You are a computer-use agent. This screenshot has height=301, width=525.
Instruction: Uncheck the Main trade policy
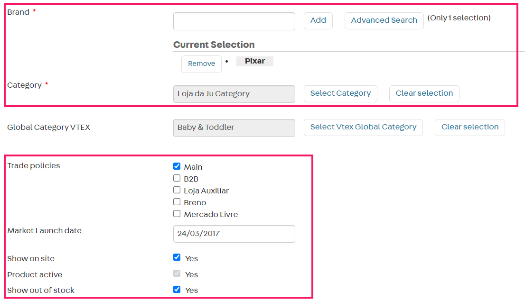177,166
